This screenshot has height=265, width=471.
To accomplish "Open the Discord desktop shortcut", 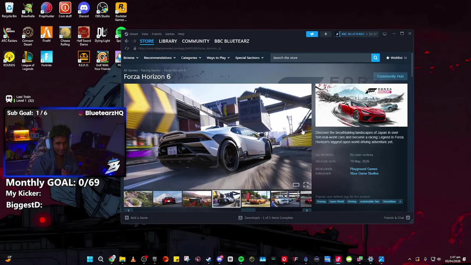I will pyautogui.click(x=84, y=10).
